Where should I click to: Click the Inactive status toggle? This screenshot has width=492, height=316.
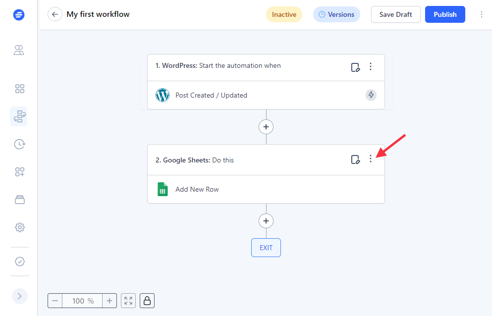click(x=284, y=14)
